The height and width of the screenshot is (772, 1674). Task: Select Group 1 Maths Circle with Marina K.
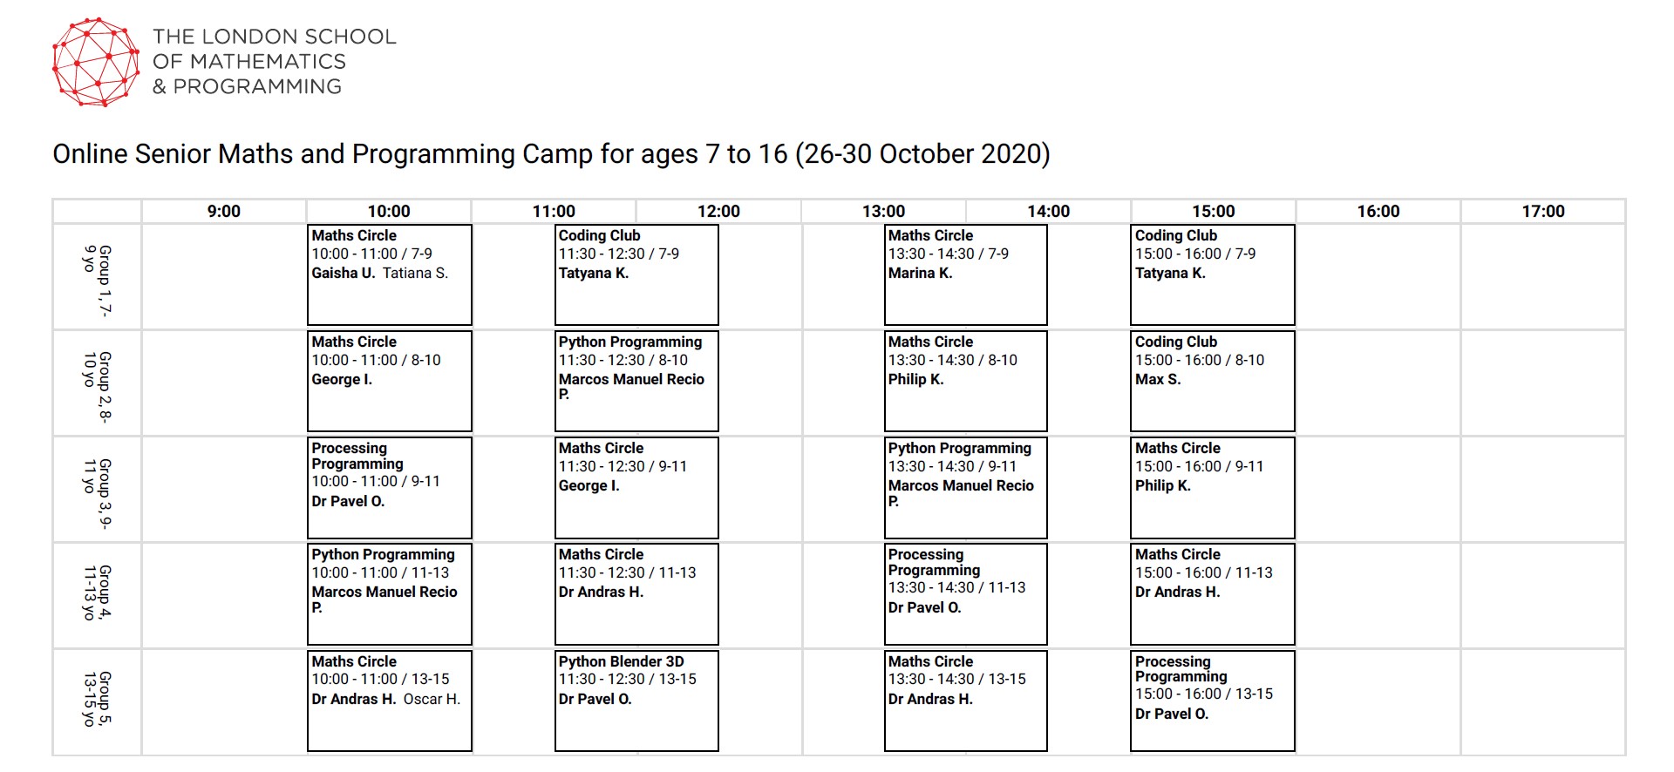point(966,275)
